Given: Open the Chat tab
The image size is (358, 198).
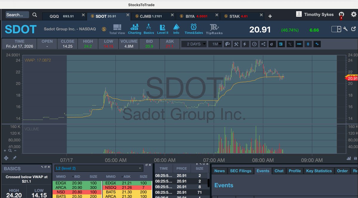Looking at the screenshot, I should point(279,171).
